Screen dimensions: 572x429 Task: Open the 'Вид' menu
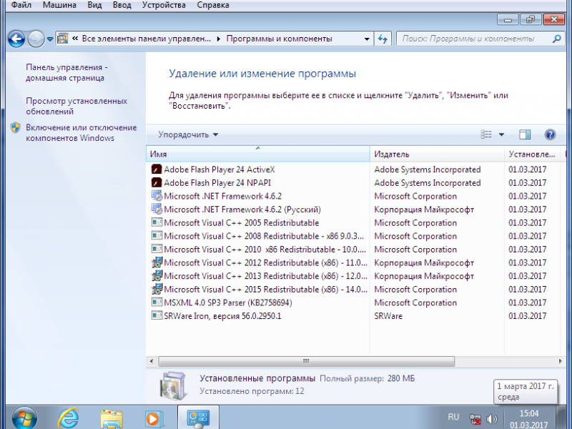(94, 5)
